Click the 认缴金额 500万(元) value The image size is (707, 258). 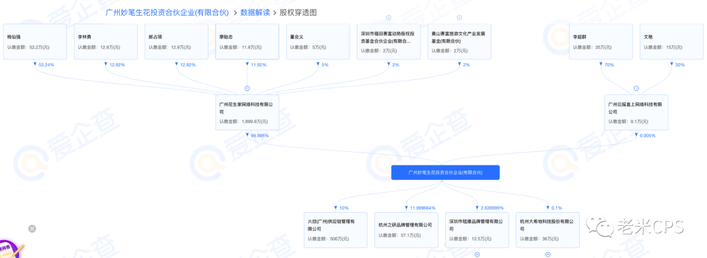(x=328, y=239)
